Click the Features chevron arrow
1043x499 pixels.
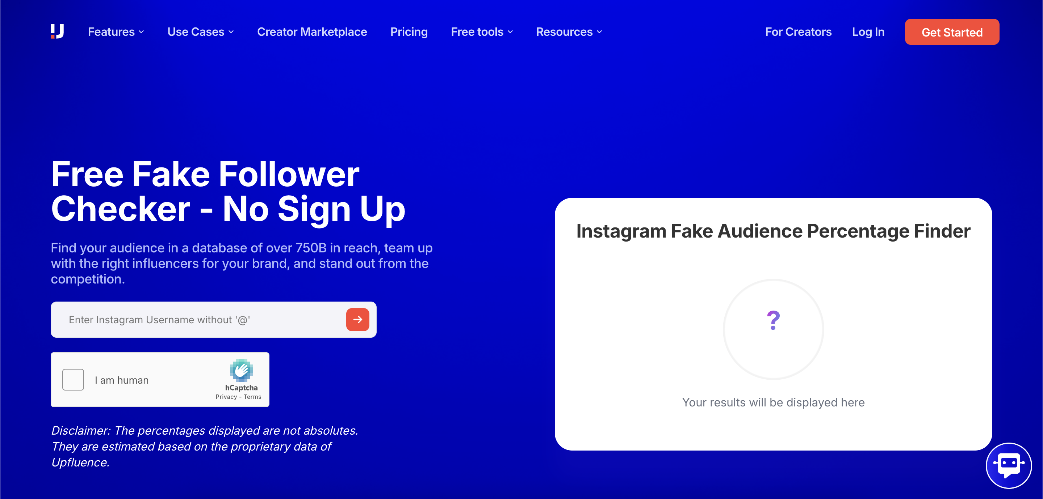[x=141, y=32]
